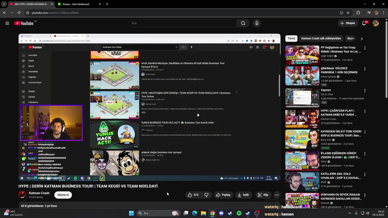Open File Explorer from the taskbar

coord(203,213)
